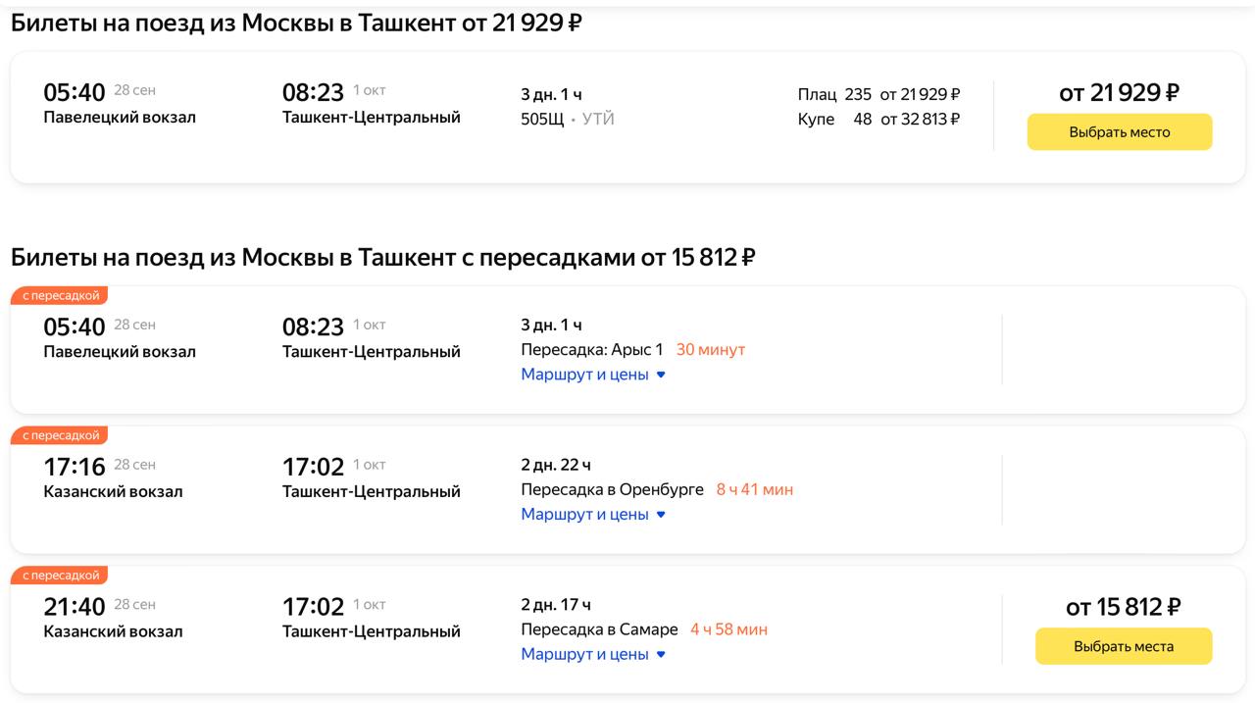Click the УТЙ carrier label
The image size is (1255, 703).
point(598,120)
